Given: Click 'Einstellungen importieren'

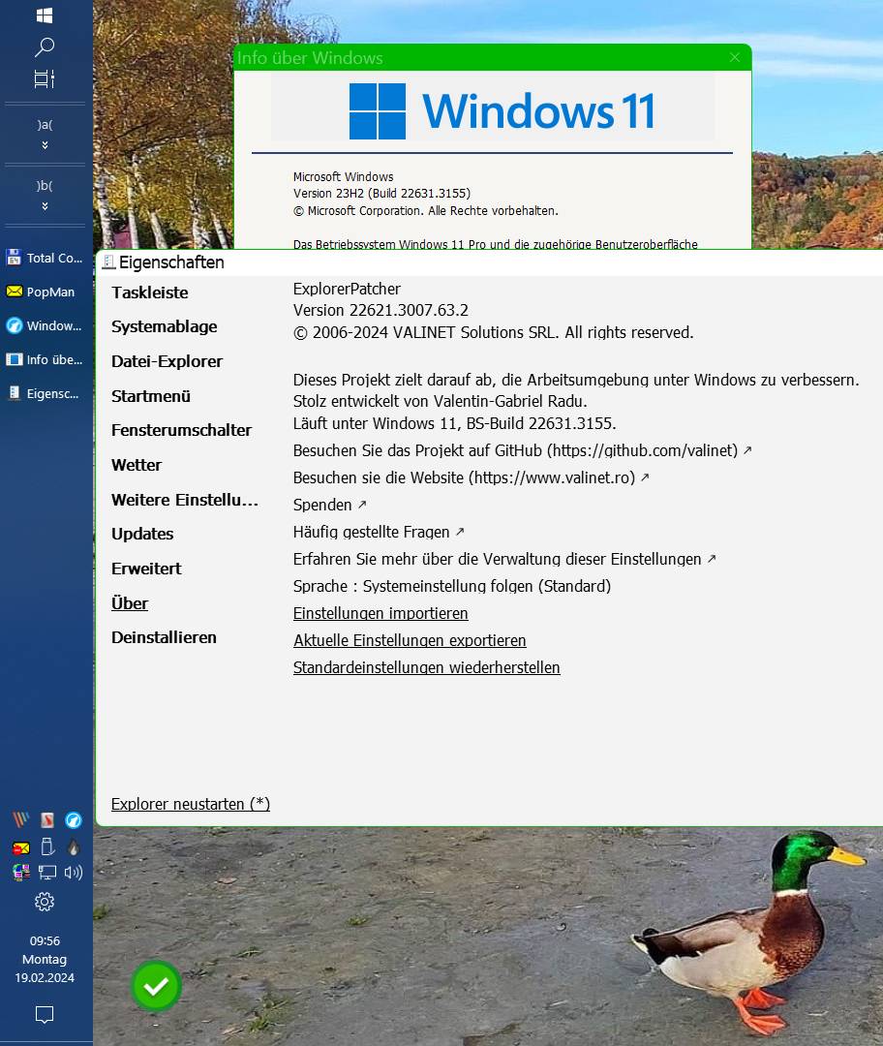Looking at the screenshot, I should tap(381, 613).
